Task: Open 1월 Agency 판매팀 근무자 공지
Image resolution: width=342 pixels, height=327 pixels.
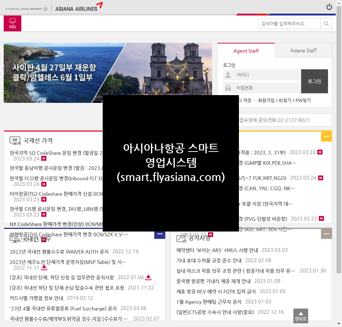Action: (x=209, y=302)
